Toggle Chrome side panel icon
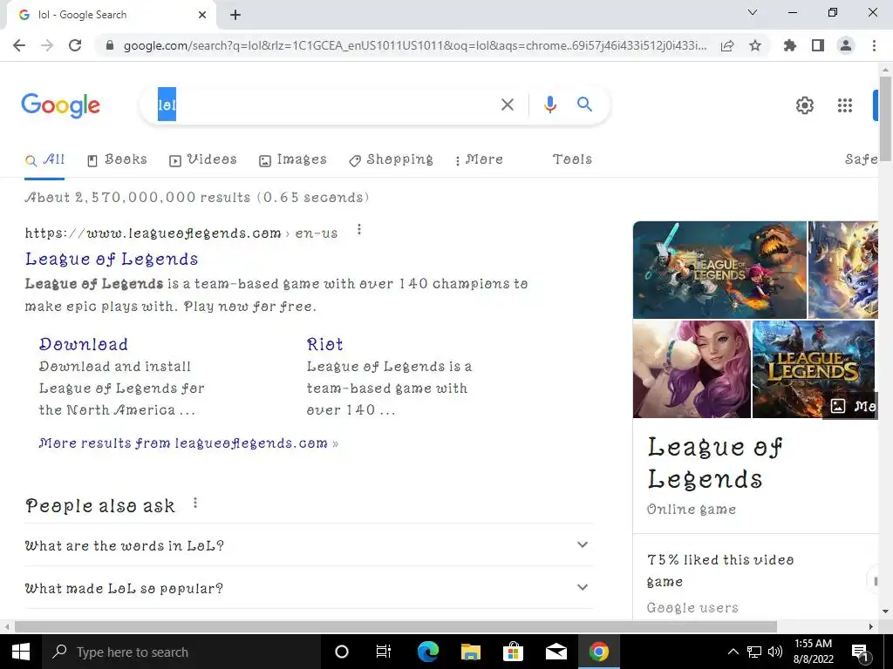 [818, 45]
